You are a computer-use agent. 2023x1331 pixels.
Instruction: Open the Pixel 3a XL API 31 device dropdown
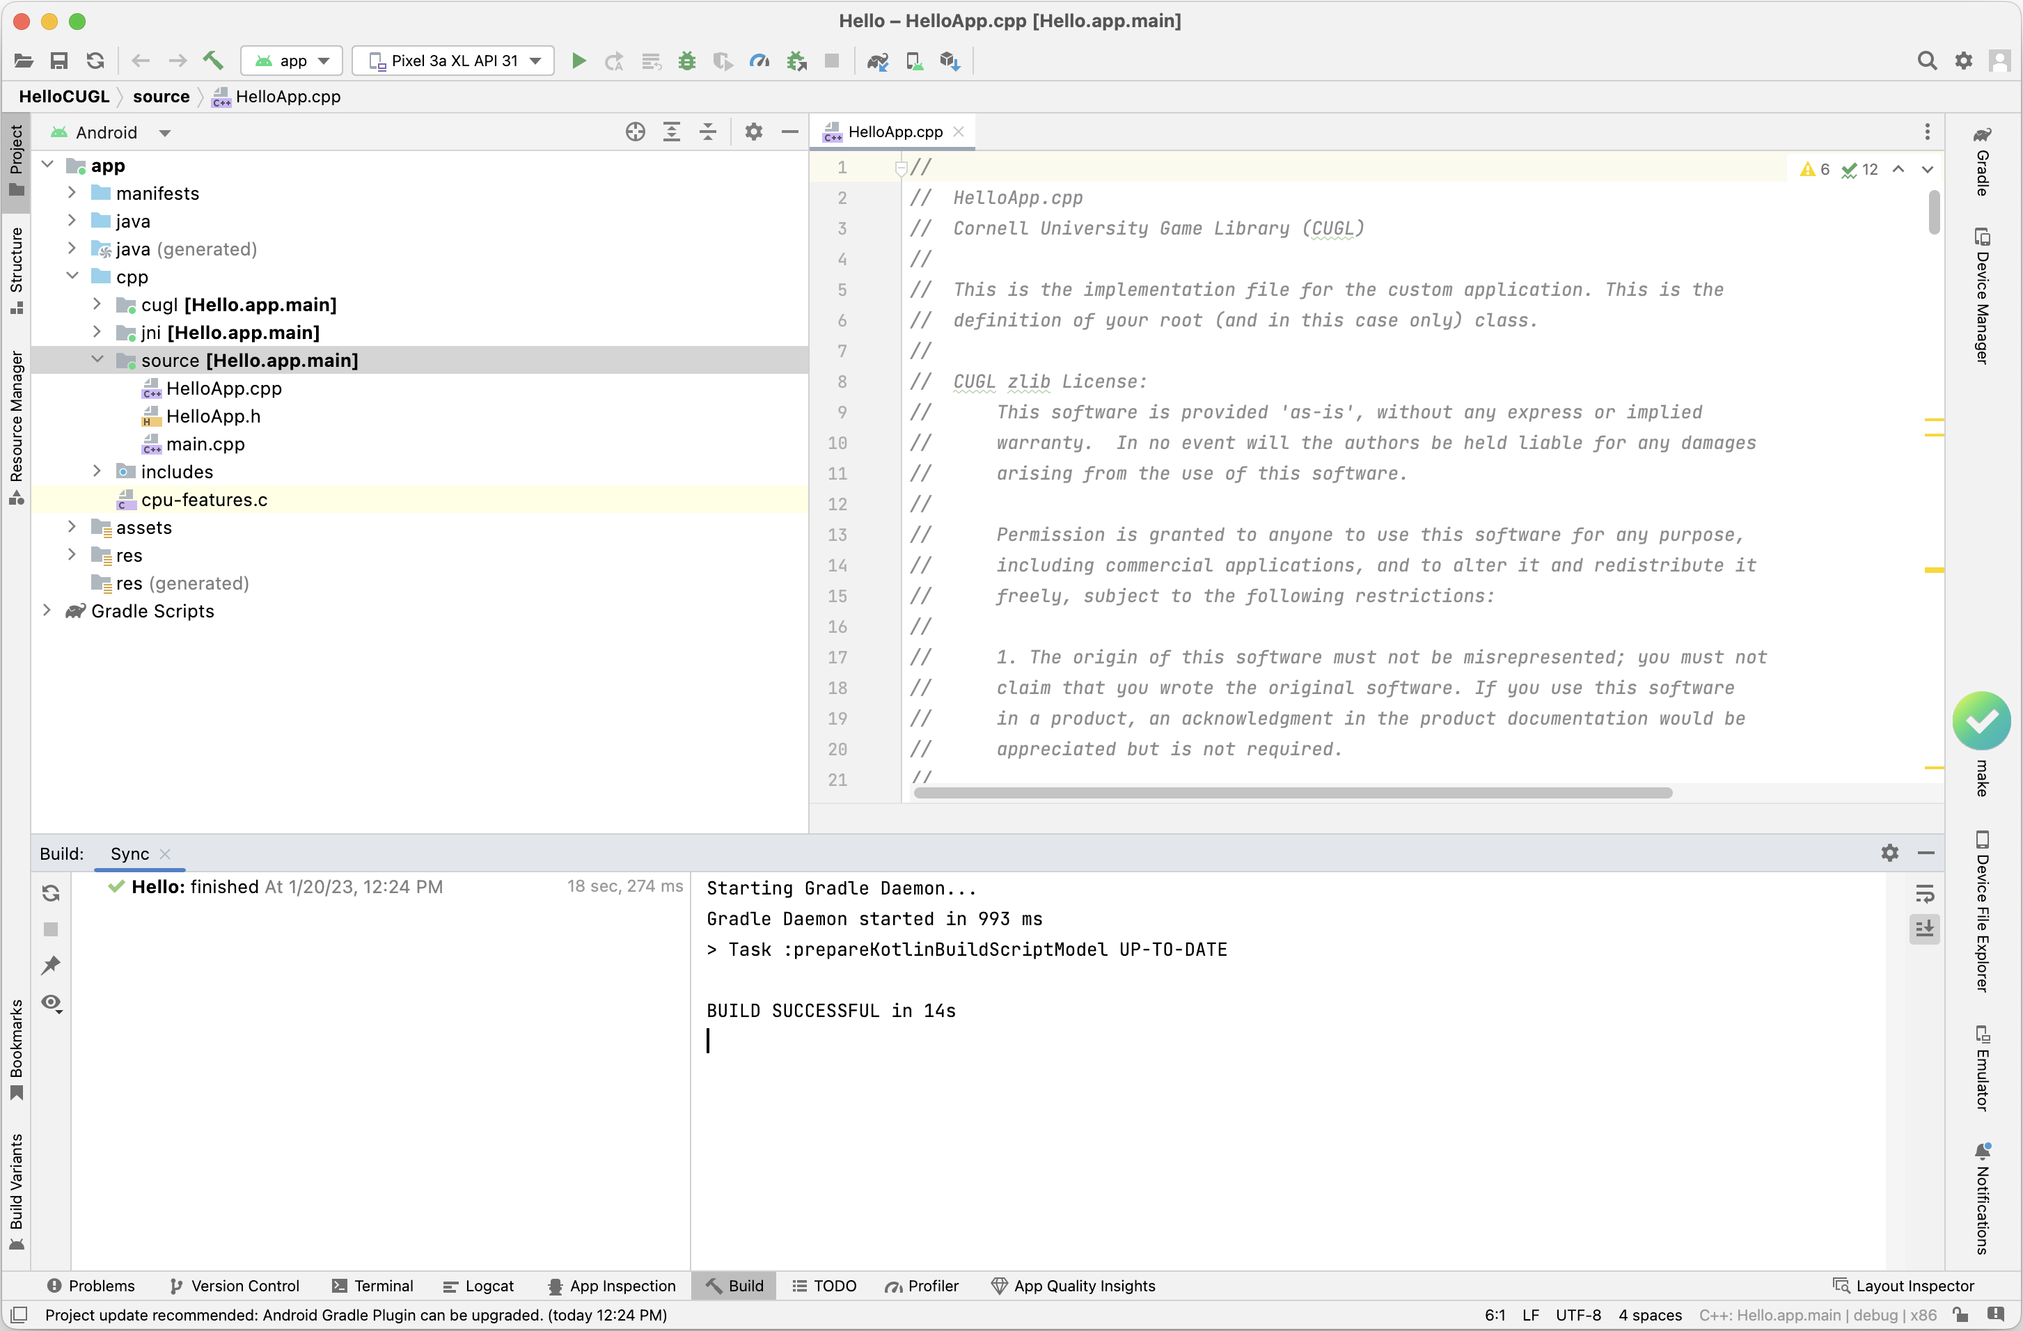click(454, 61)
